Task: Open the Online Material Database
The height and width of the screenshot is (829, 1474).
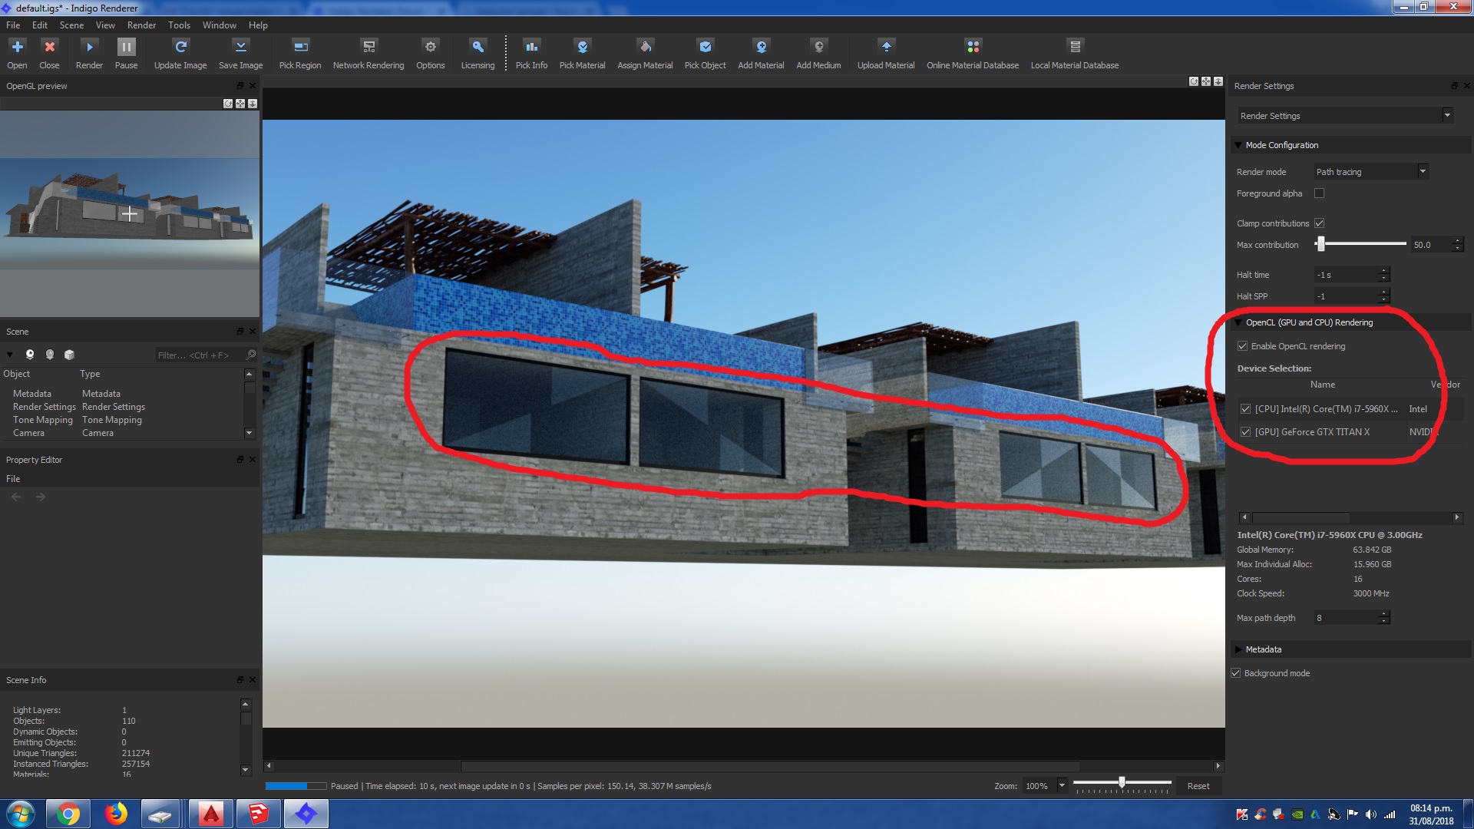Action: coord(972,48)
